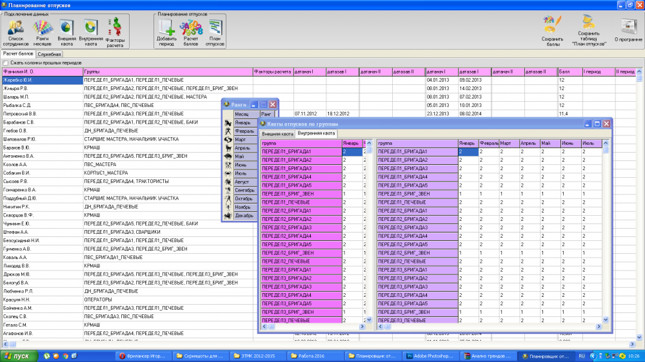Switch to the Служебная tab
The image size is (645, 362).
[x=49, y=54]
